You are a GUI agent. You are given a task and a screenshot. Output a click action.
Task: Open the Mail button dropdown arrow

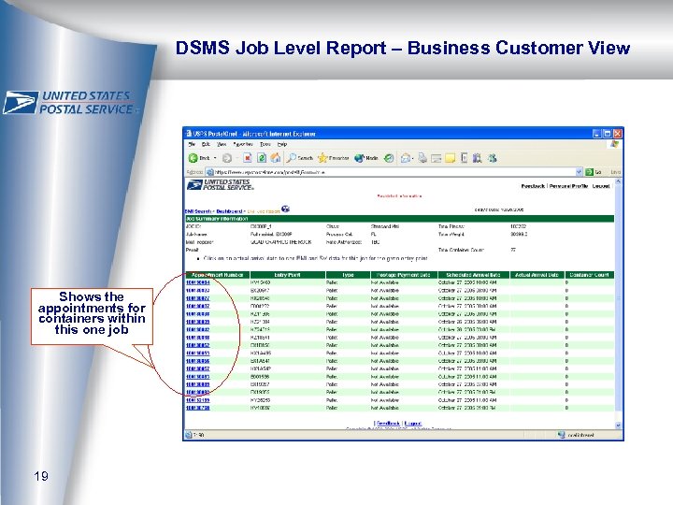[x=412, y=158]
